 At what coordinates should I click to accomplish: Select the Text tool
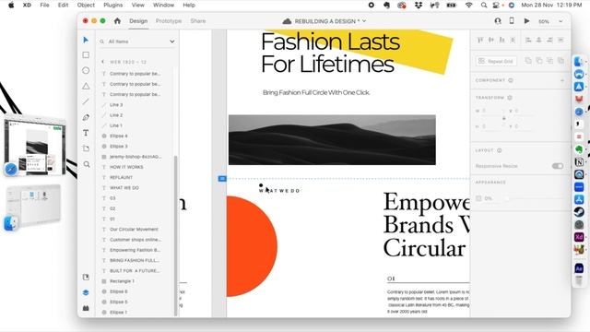pos(86,133)
